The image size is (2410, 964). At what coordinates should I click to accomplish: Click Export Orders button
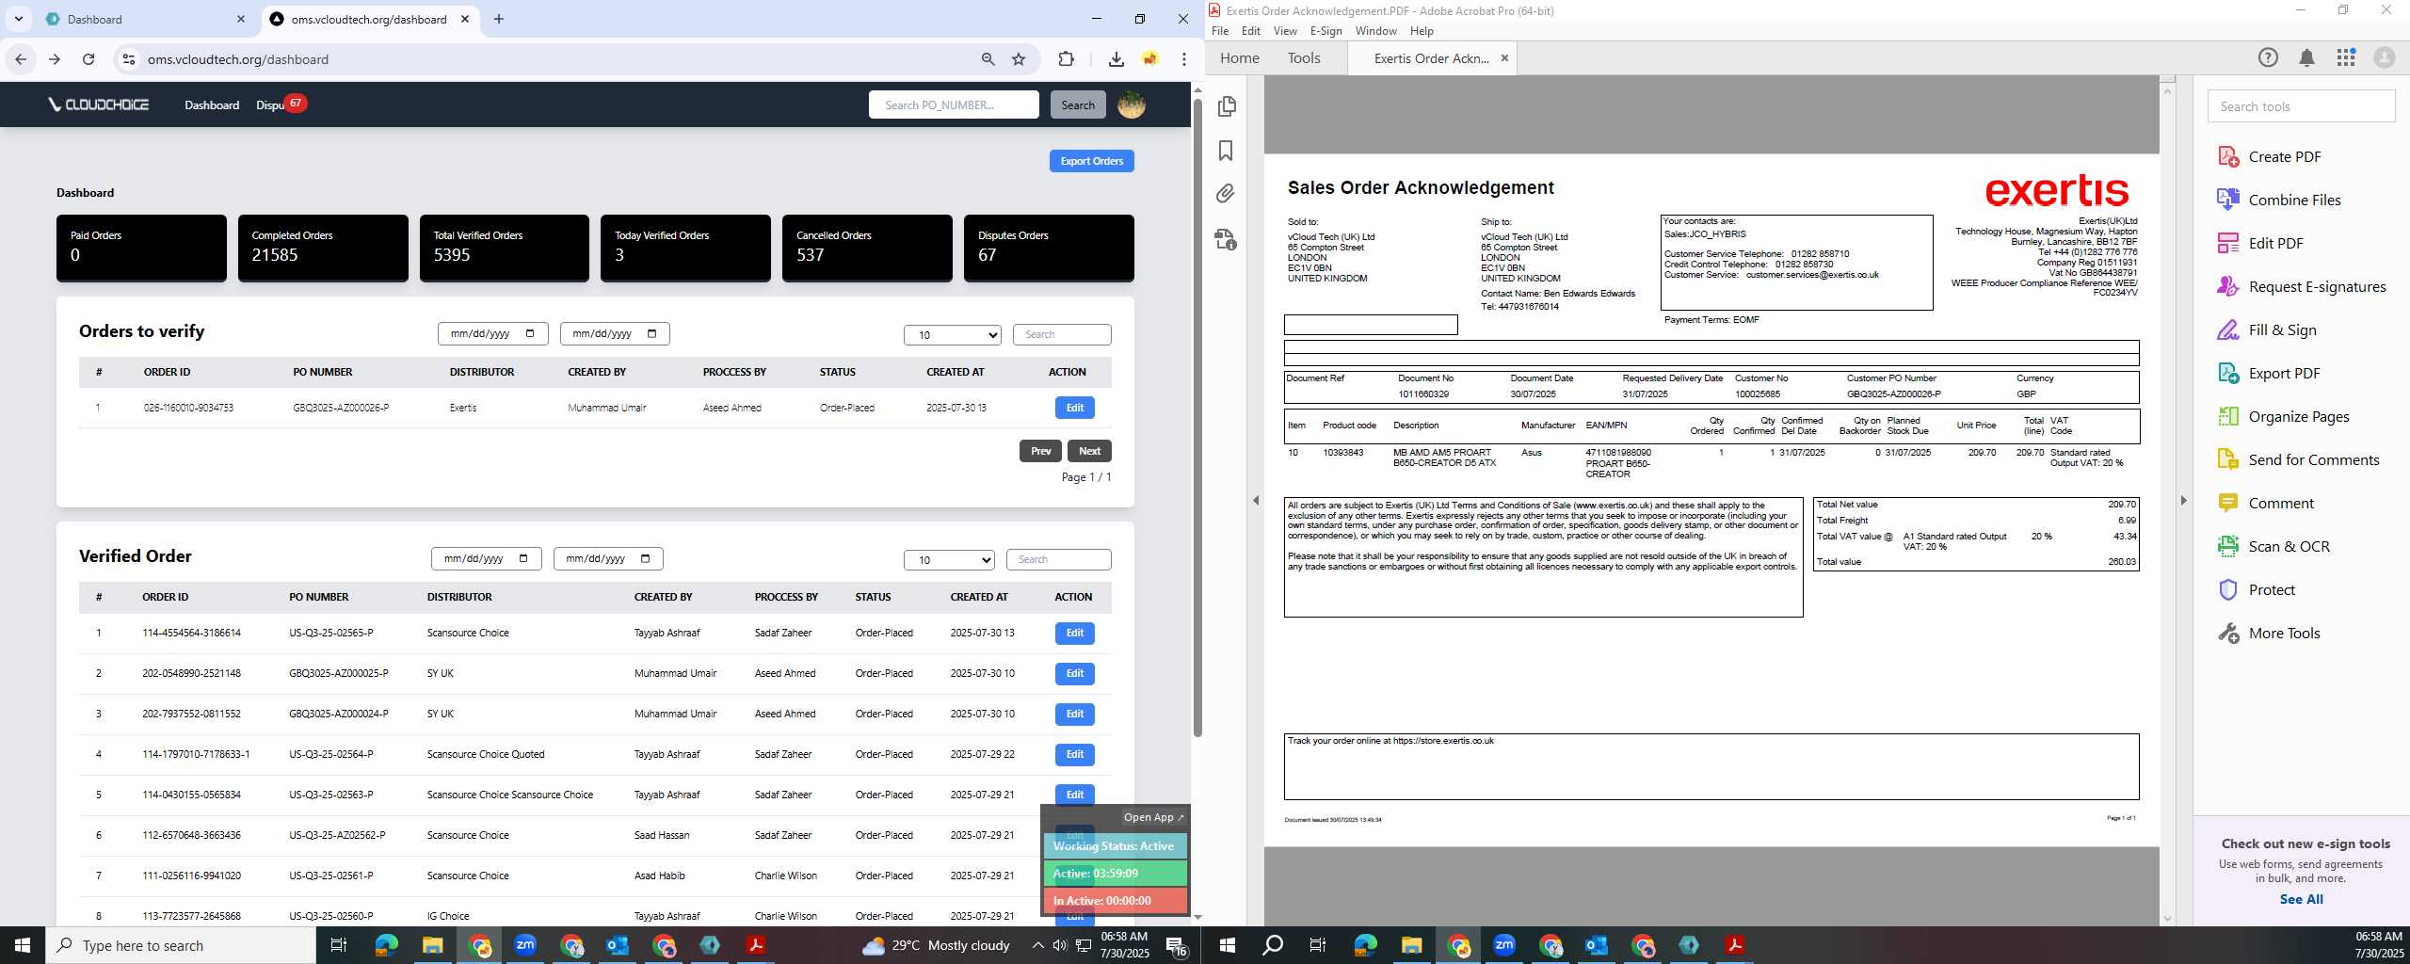(x=1091, y=161)
